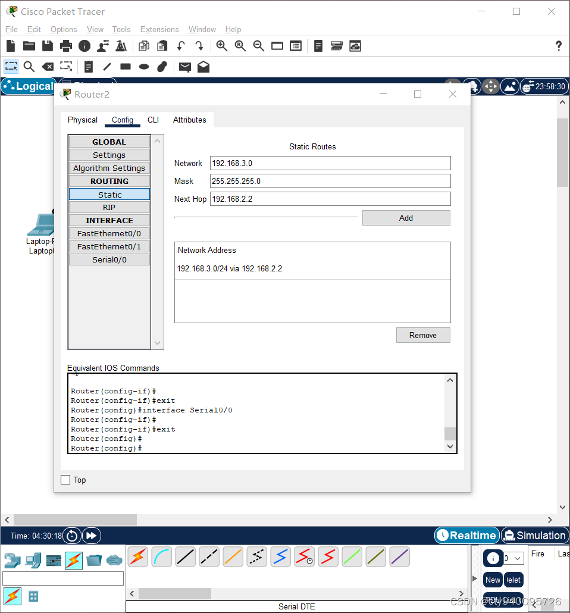
Task: Click the Remove route button
Action: (423, 335)
